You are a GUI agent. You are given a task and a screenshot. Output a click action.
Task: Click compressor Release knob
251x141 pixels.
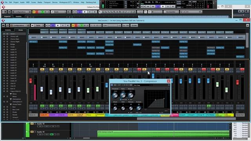pyautogui.click(x=131, y=108)
